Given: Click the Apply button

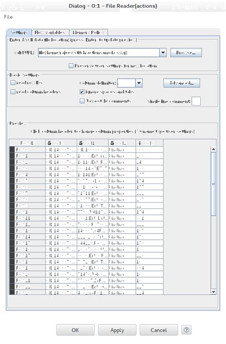Looking at the screenshot, I should (117, 330).
